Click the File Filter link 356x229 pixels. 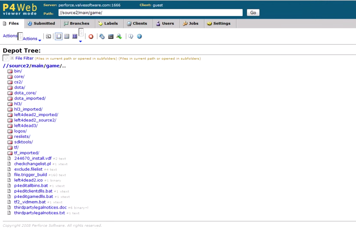(24, 58)
